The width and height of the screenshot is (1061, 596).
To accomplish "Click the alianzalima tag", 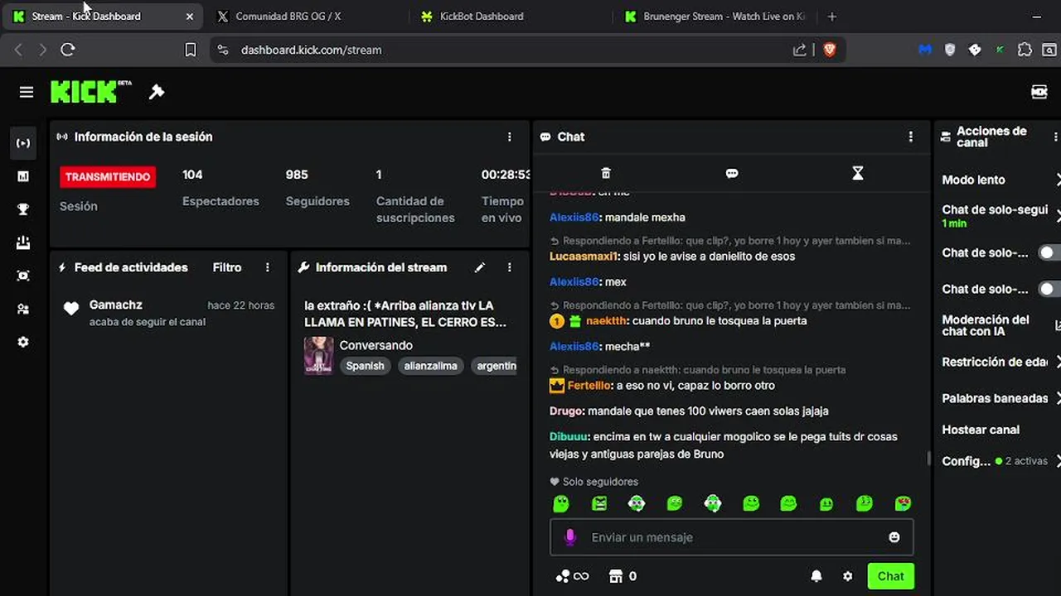I will pos(430,366).
